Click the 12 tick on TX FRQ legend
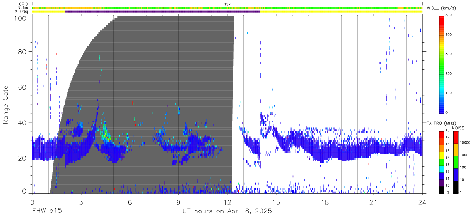The height and width of the screenshot is (219, 475). [448, 171]
